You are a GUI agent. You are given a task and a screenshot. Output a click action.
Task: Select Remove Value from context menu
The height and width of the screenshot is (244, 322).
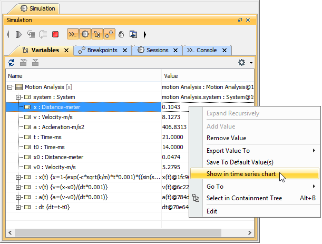point(226,138)
